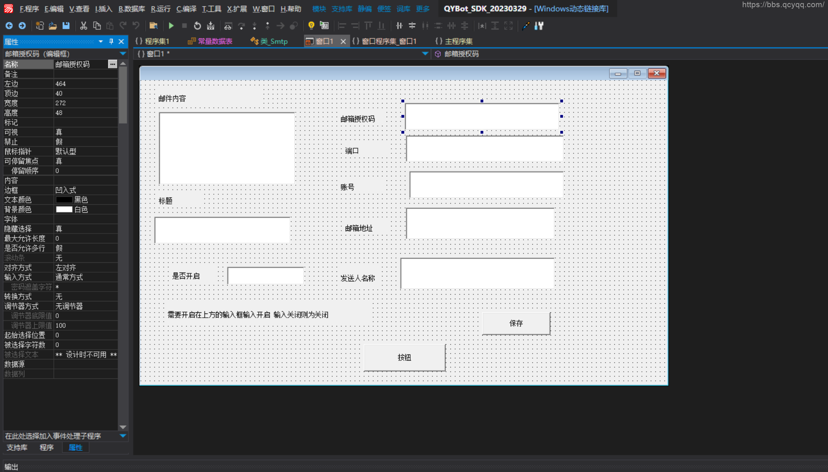Switch to the 程序集1 tab

(153, 41)
